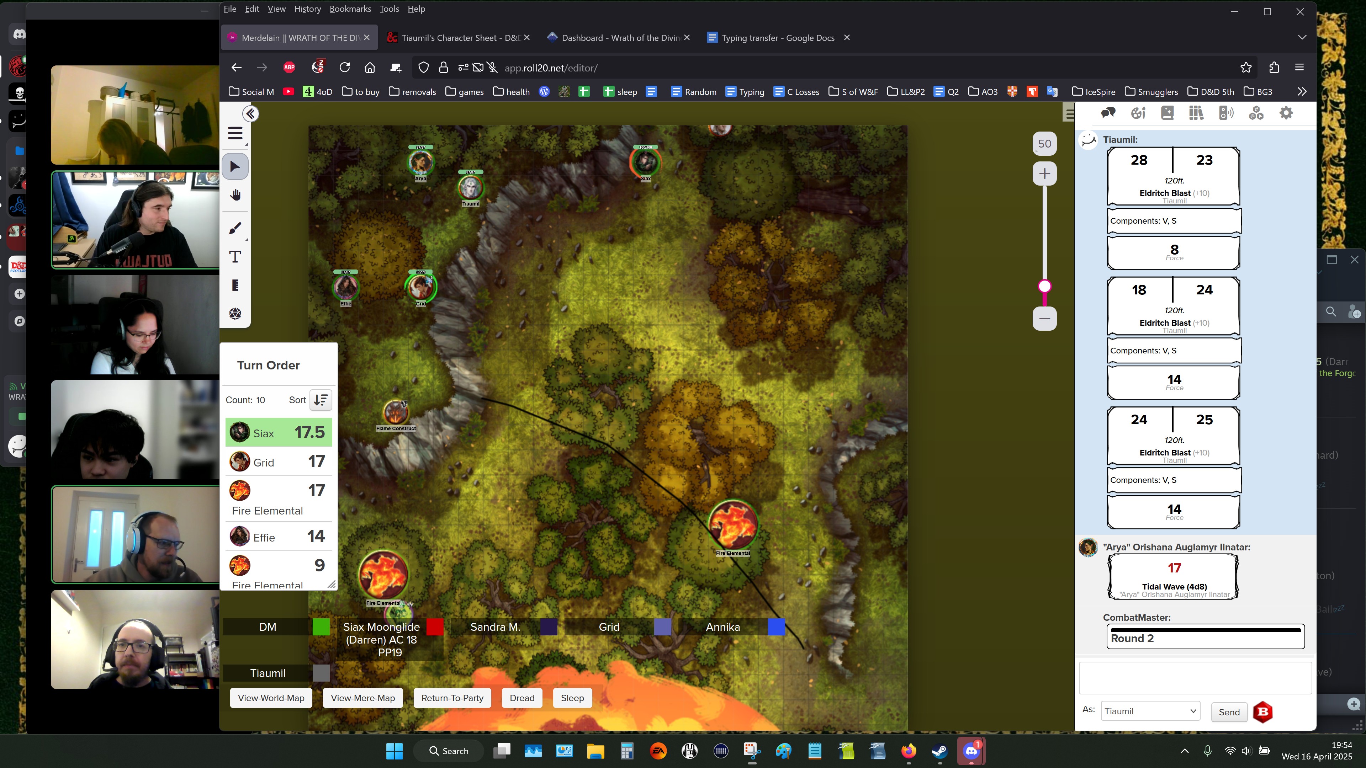Open the turn order Sort dropdown

(x=321, y=400)
